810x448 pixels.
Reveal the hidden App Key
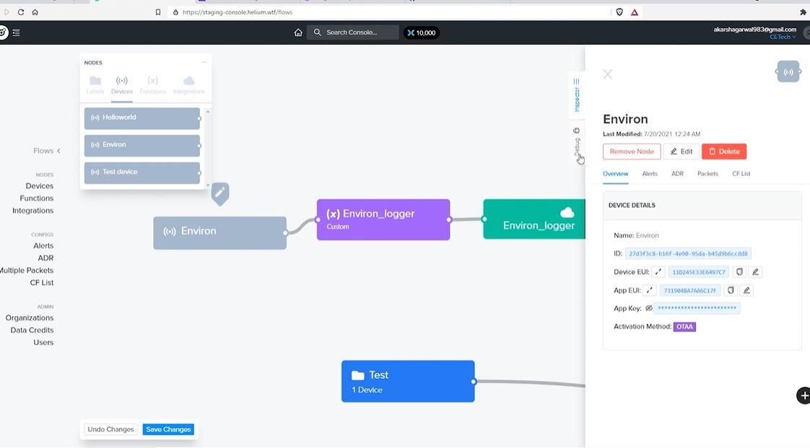coord(649,308)
